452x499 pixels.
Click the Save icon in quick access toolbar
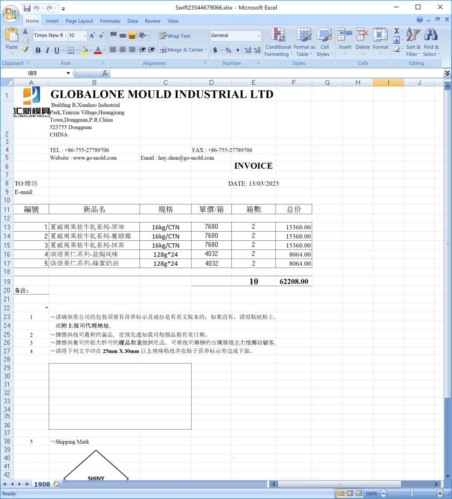click(27, 8)
